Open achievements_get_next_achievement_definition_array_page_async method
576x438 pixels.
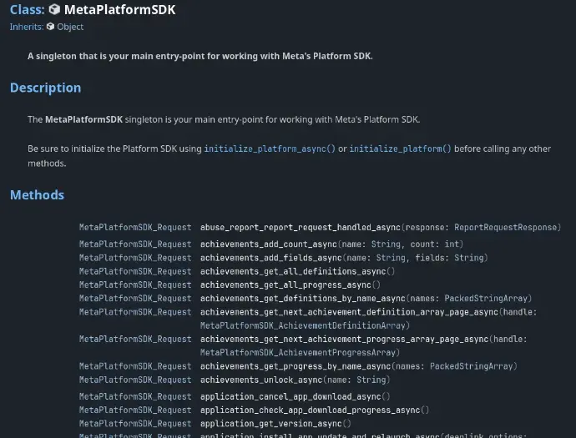349,312
